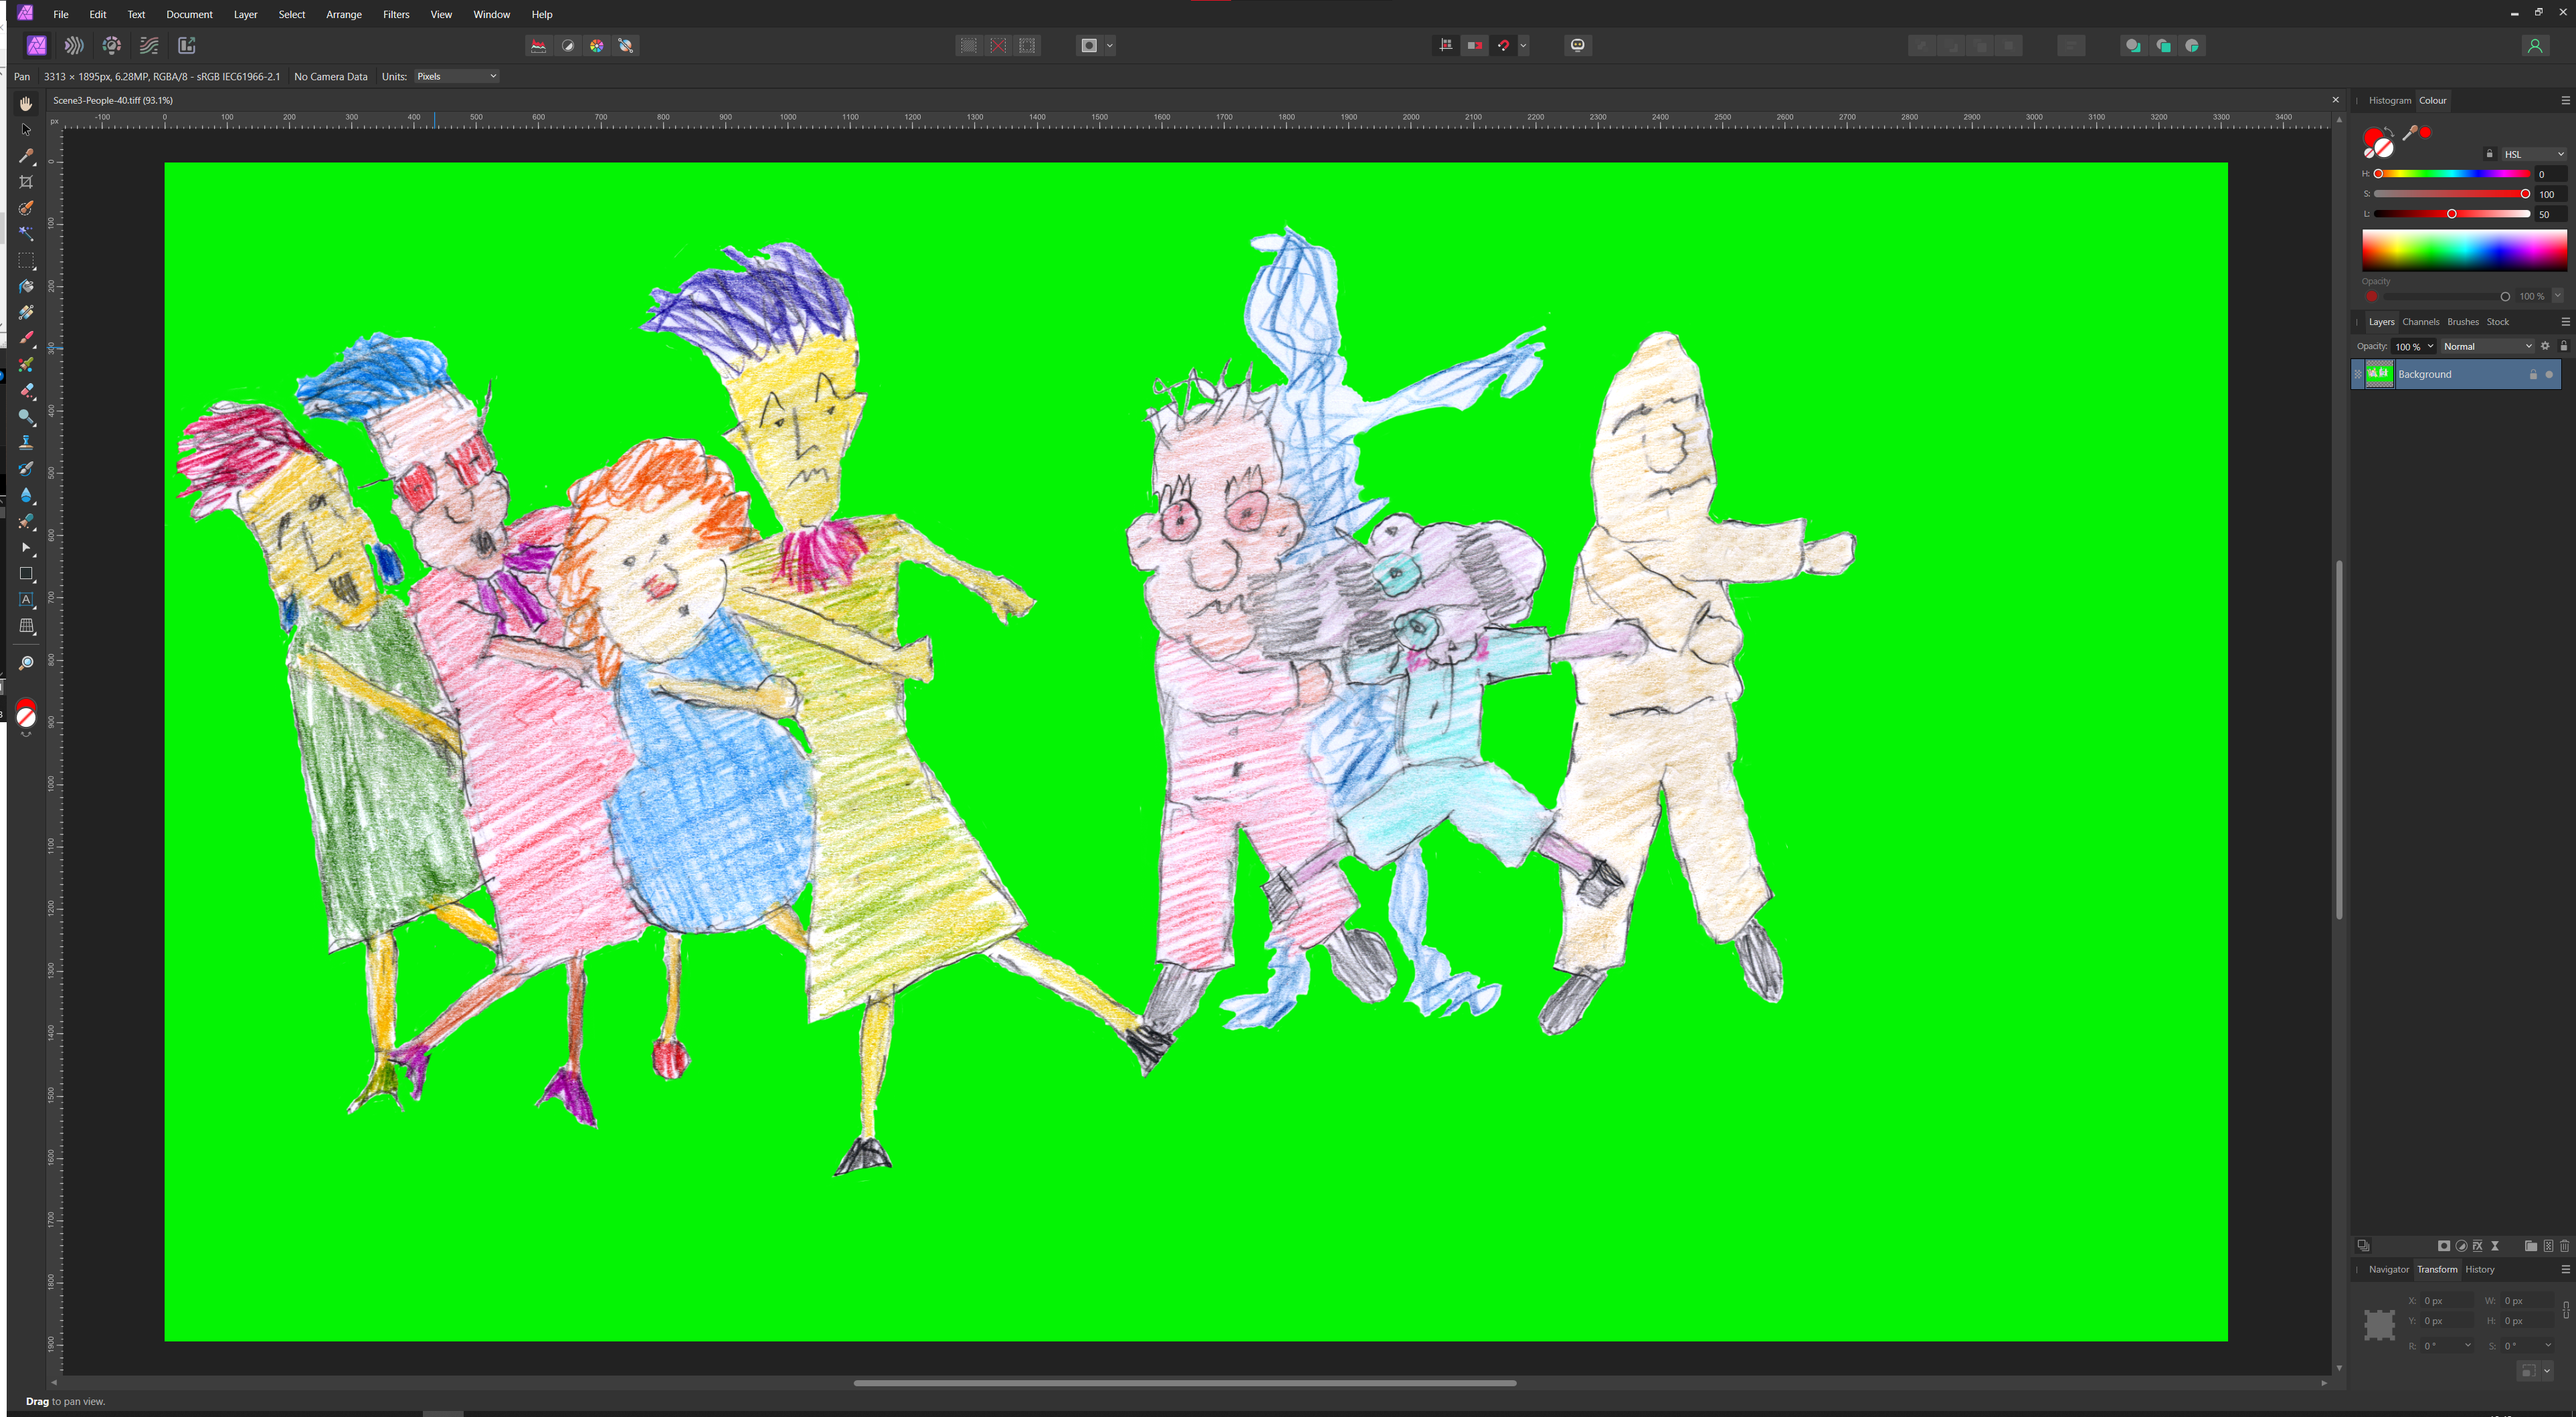Switch to the Tone Mapping Persona
2576x1417 pixels.
pos(149,45)
